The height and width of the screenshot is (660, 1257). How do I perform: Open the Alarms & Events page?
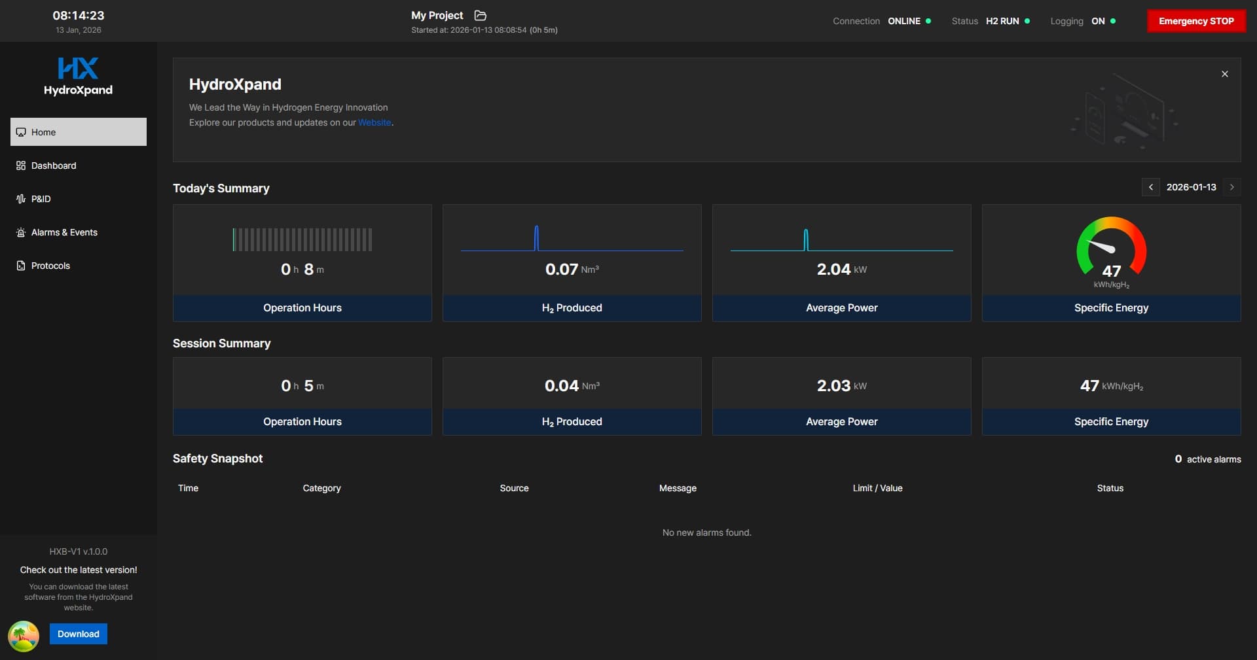(x=64, y=232)
